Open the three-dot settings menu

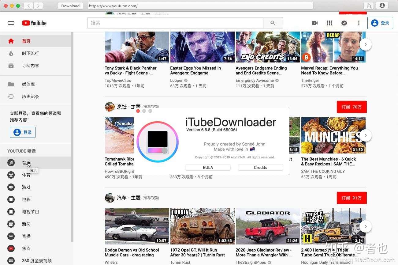point(359,23)
